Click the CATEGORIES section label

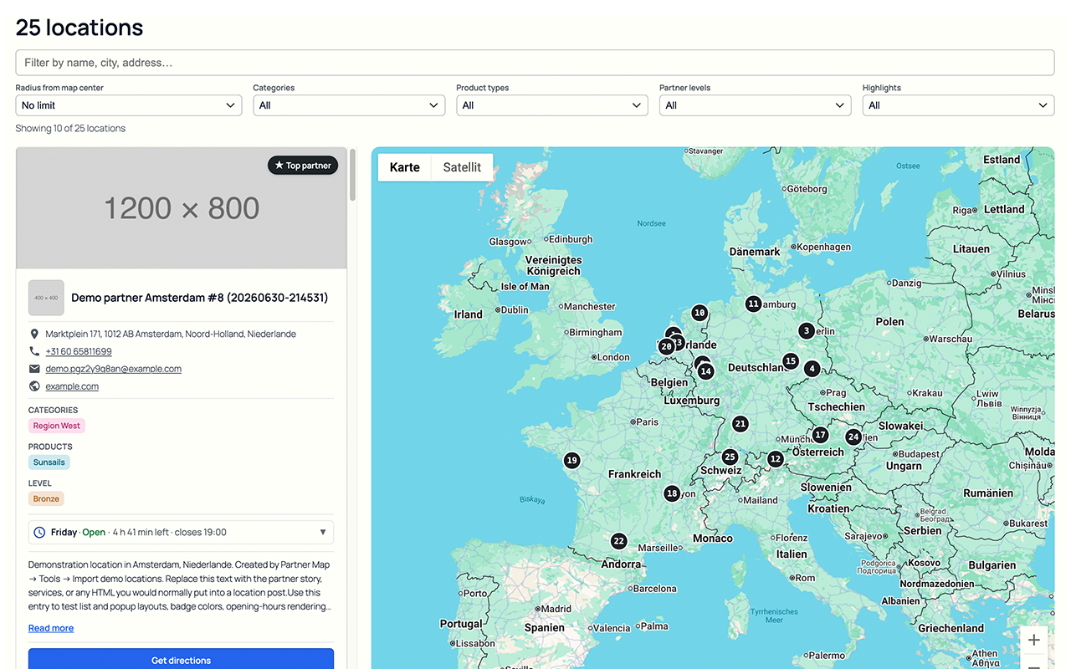(54, 410)
